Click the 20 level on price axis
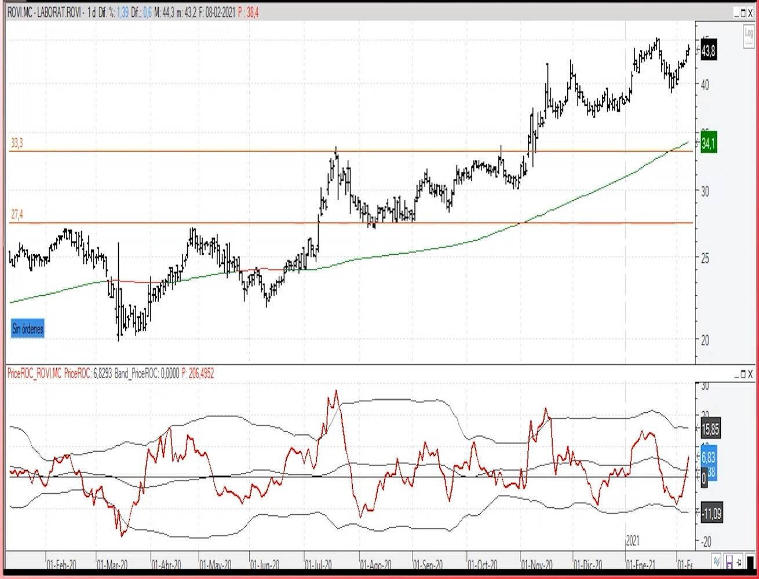The height and width of the screenshot is (579, 759). tap(705, 340)
